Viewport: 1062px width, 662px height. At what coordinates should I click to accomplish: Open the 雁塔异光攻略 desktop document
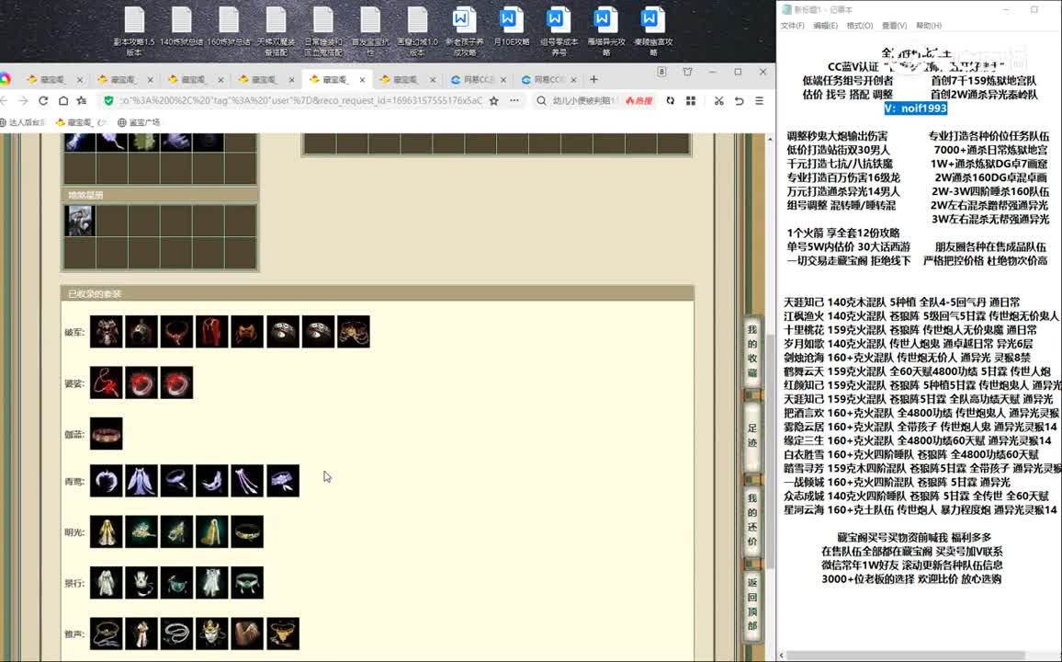606,31
